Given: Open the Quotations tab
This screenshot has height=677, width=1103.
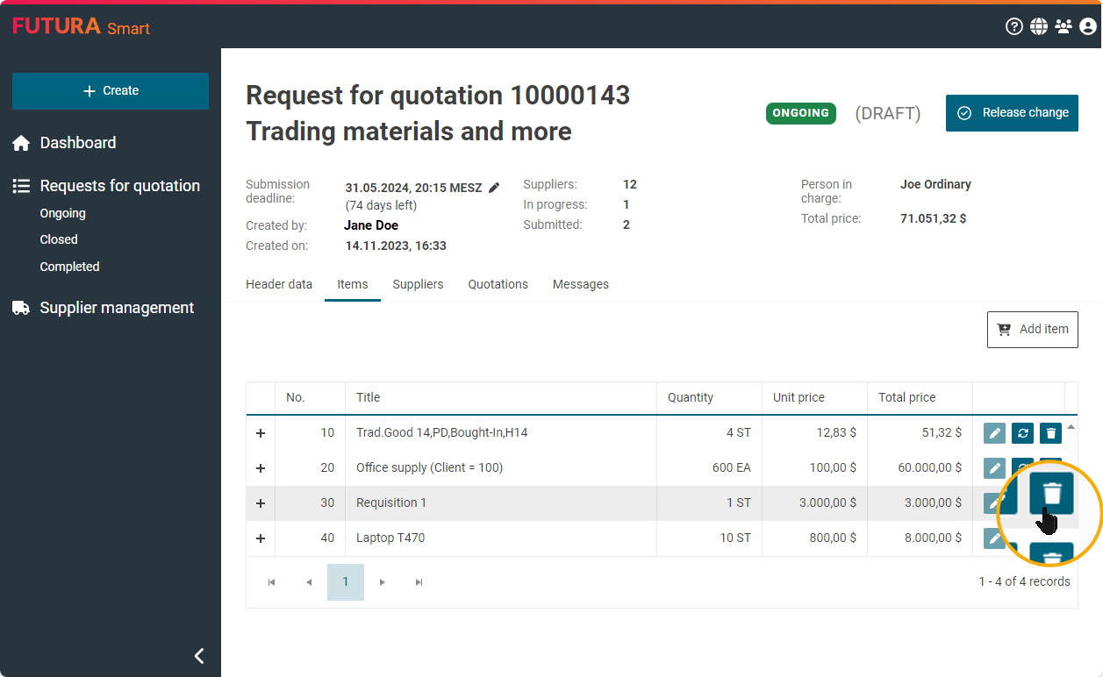Looking at the screenshot, I should pos(498,284).
